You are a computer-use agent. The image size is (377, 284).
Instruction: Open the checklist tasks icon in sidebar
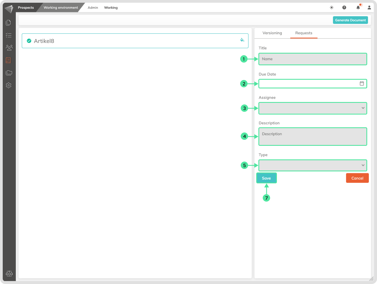[9, 35]
